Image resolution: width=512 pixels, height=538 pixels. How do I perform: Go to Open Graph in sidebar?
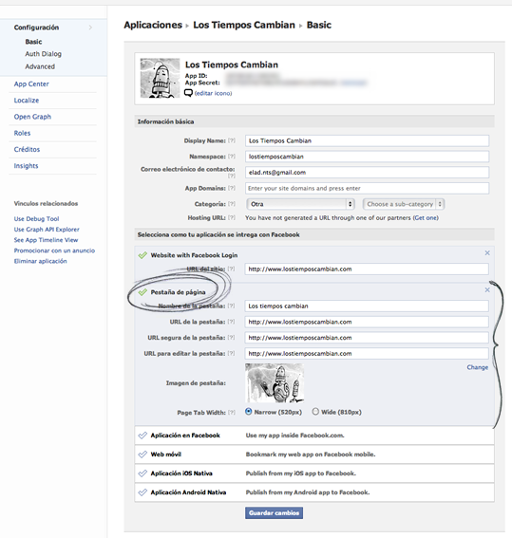[x=32, y=117]
